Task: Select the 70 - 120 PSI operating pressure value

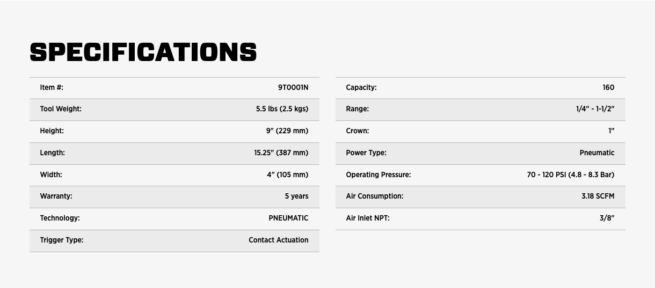Action: [570, 175]
